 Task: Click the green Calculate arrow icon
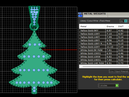point(117,85)
